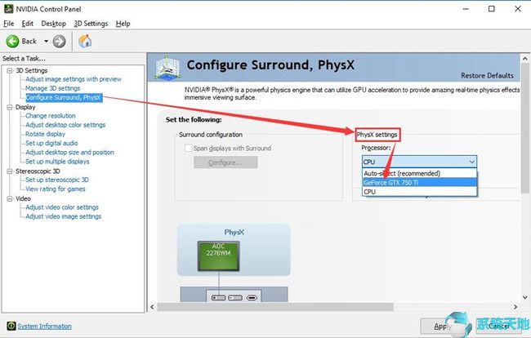
Task: Click the green Back arrow icon
Action: point(12,42)
